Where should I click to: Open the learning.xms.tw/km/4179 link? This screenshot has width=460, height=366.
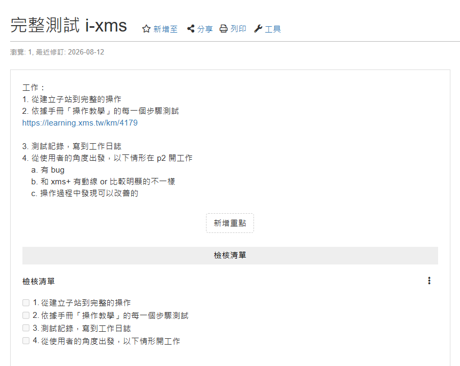click(x=80, y=123)
